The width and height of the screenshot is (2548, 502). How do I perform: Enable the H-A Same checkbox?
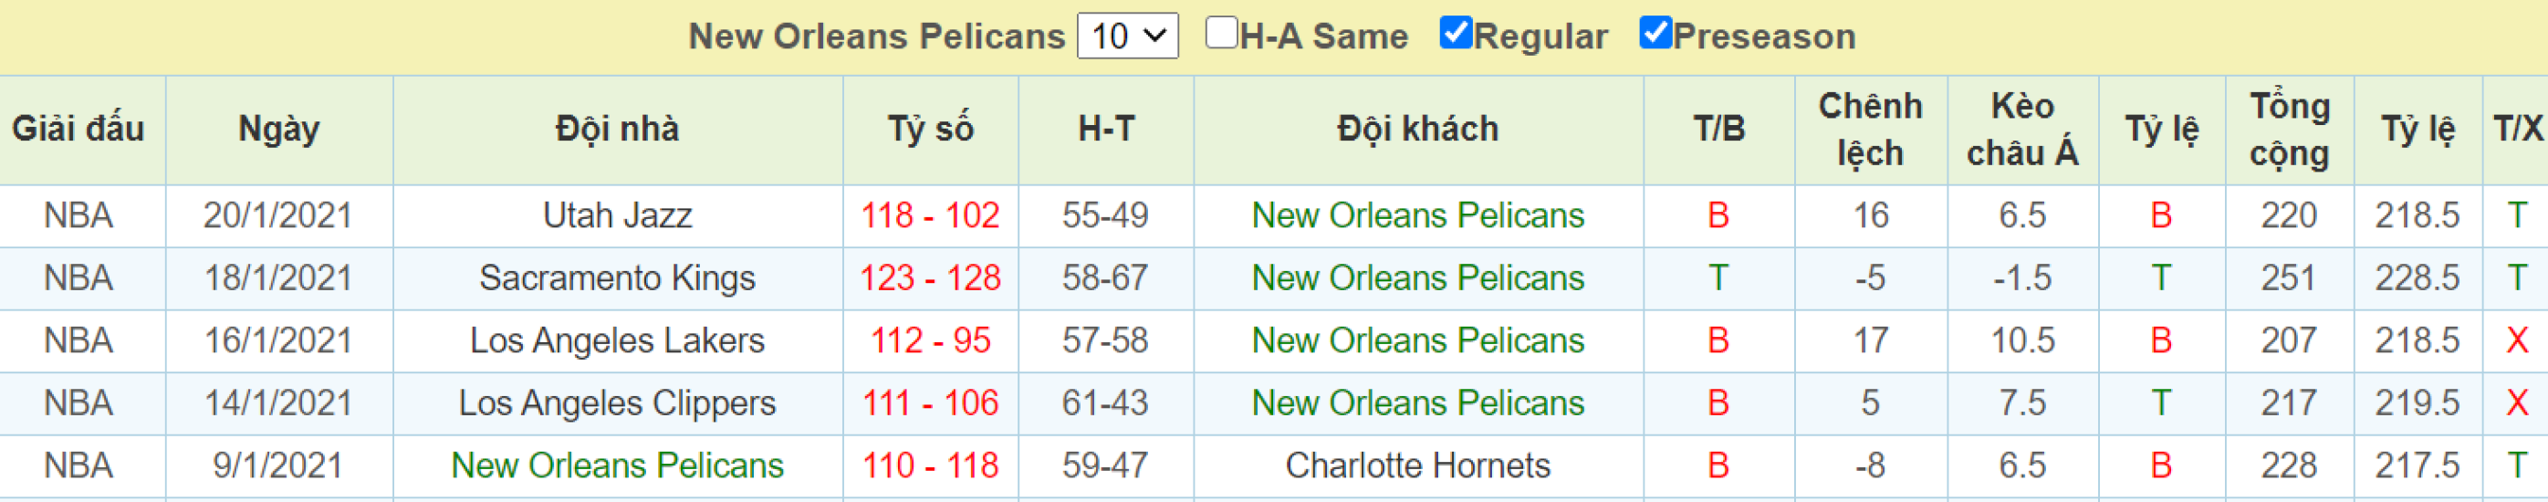(1222, 33)
